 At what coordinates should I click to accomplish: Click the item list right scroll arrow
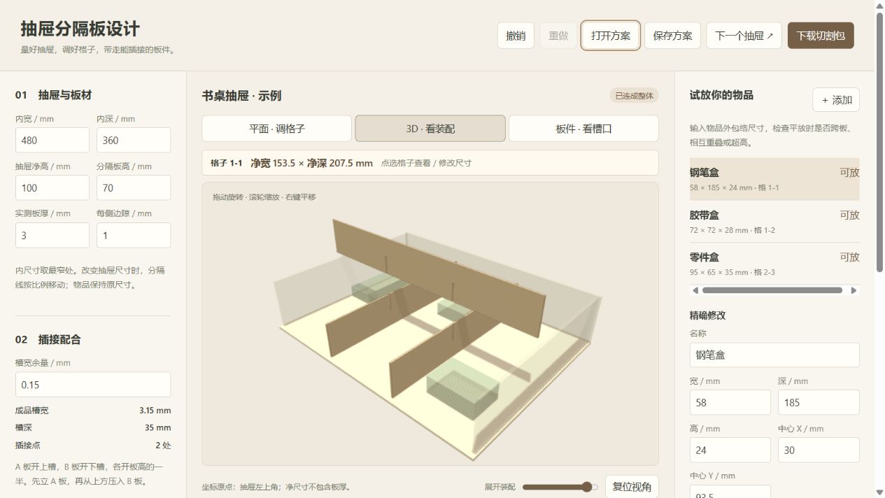click(x=854, y=290)
